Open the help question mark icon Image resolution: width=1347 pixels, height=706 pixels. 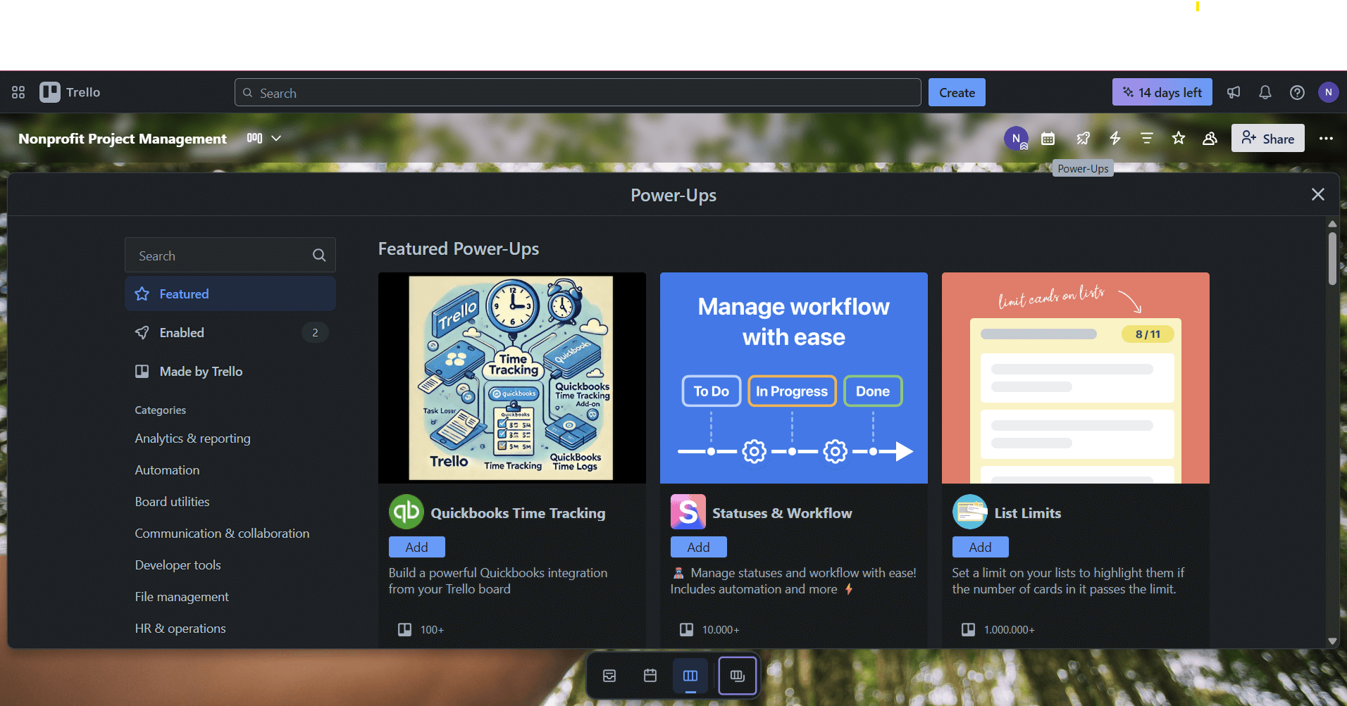click(1297, 92)
